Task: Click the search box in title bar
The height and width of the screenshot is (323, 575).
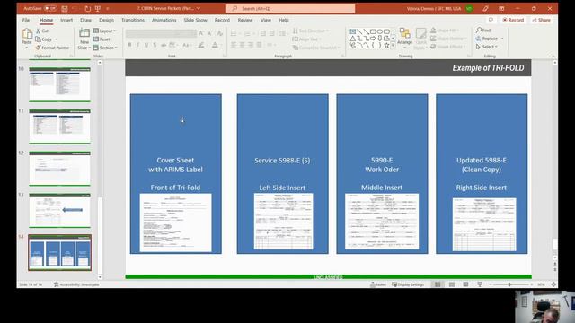Action: (x=290, y=8)
